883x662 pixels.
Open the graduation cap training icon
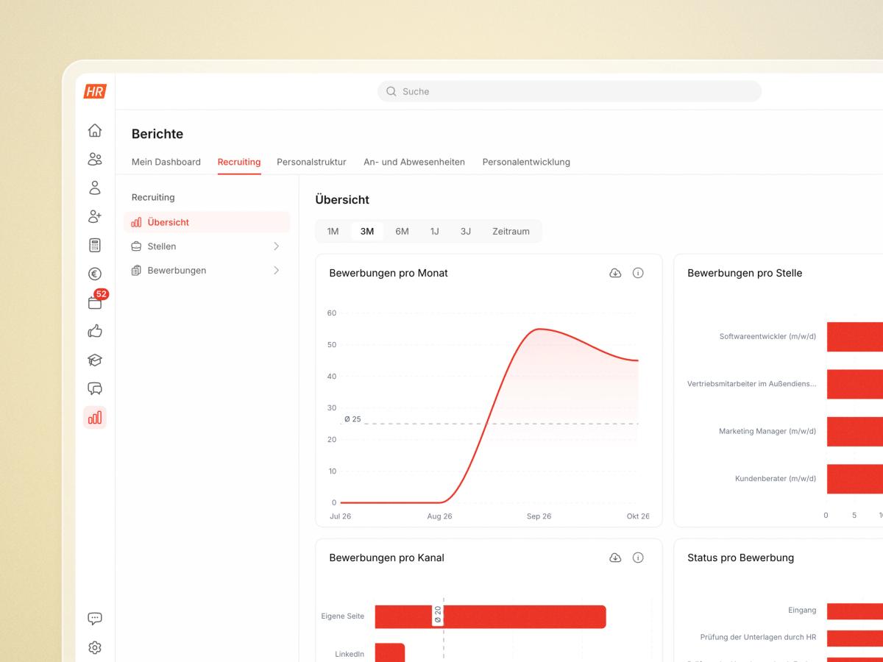click(x=95, y=360)
